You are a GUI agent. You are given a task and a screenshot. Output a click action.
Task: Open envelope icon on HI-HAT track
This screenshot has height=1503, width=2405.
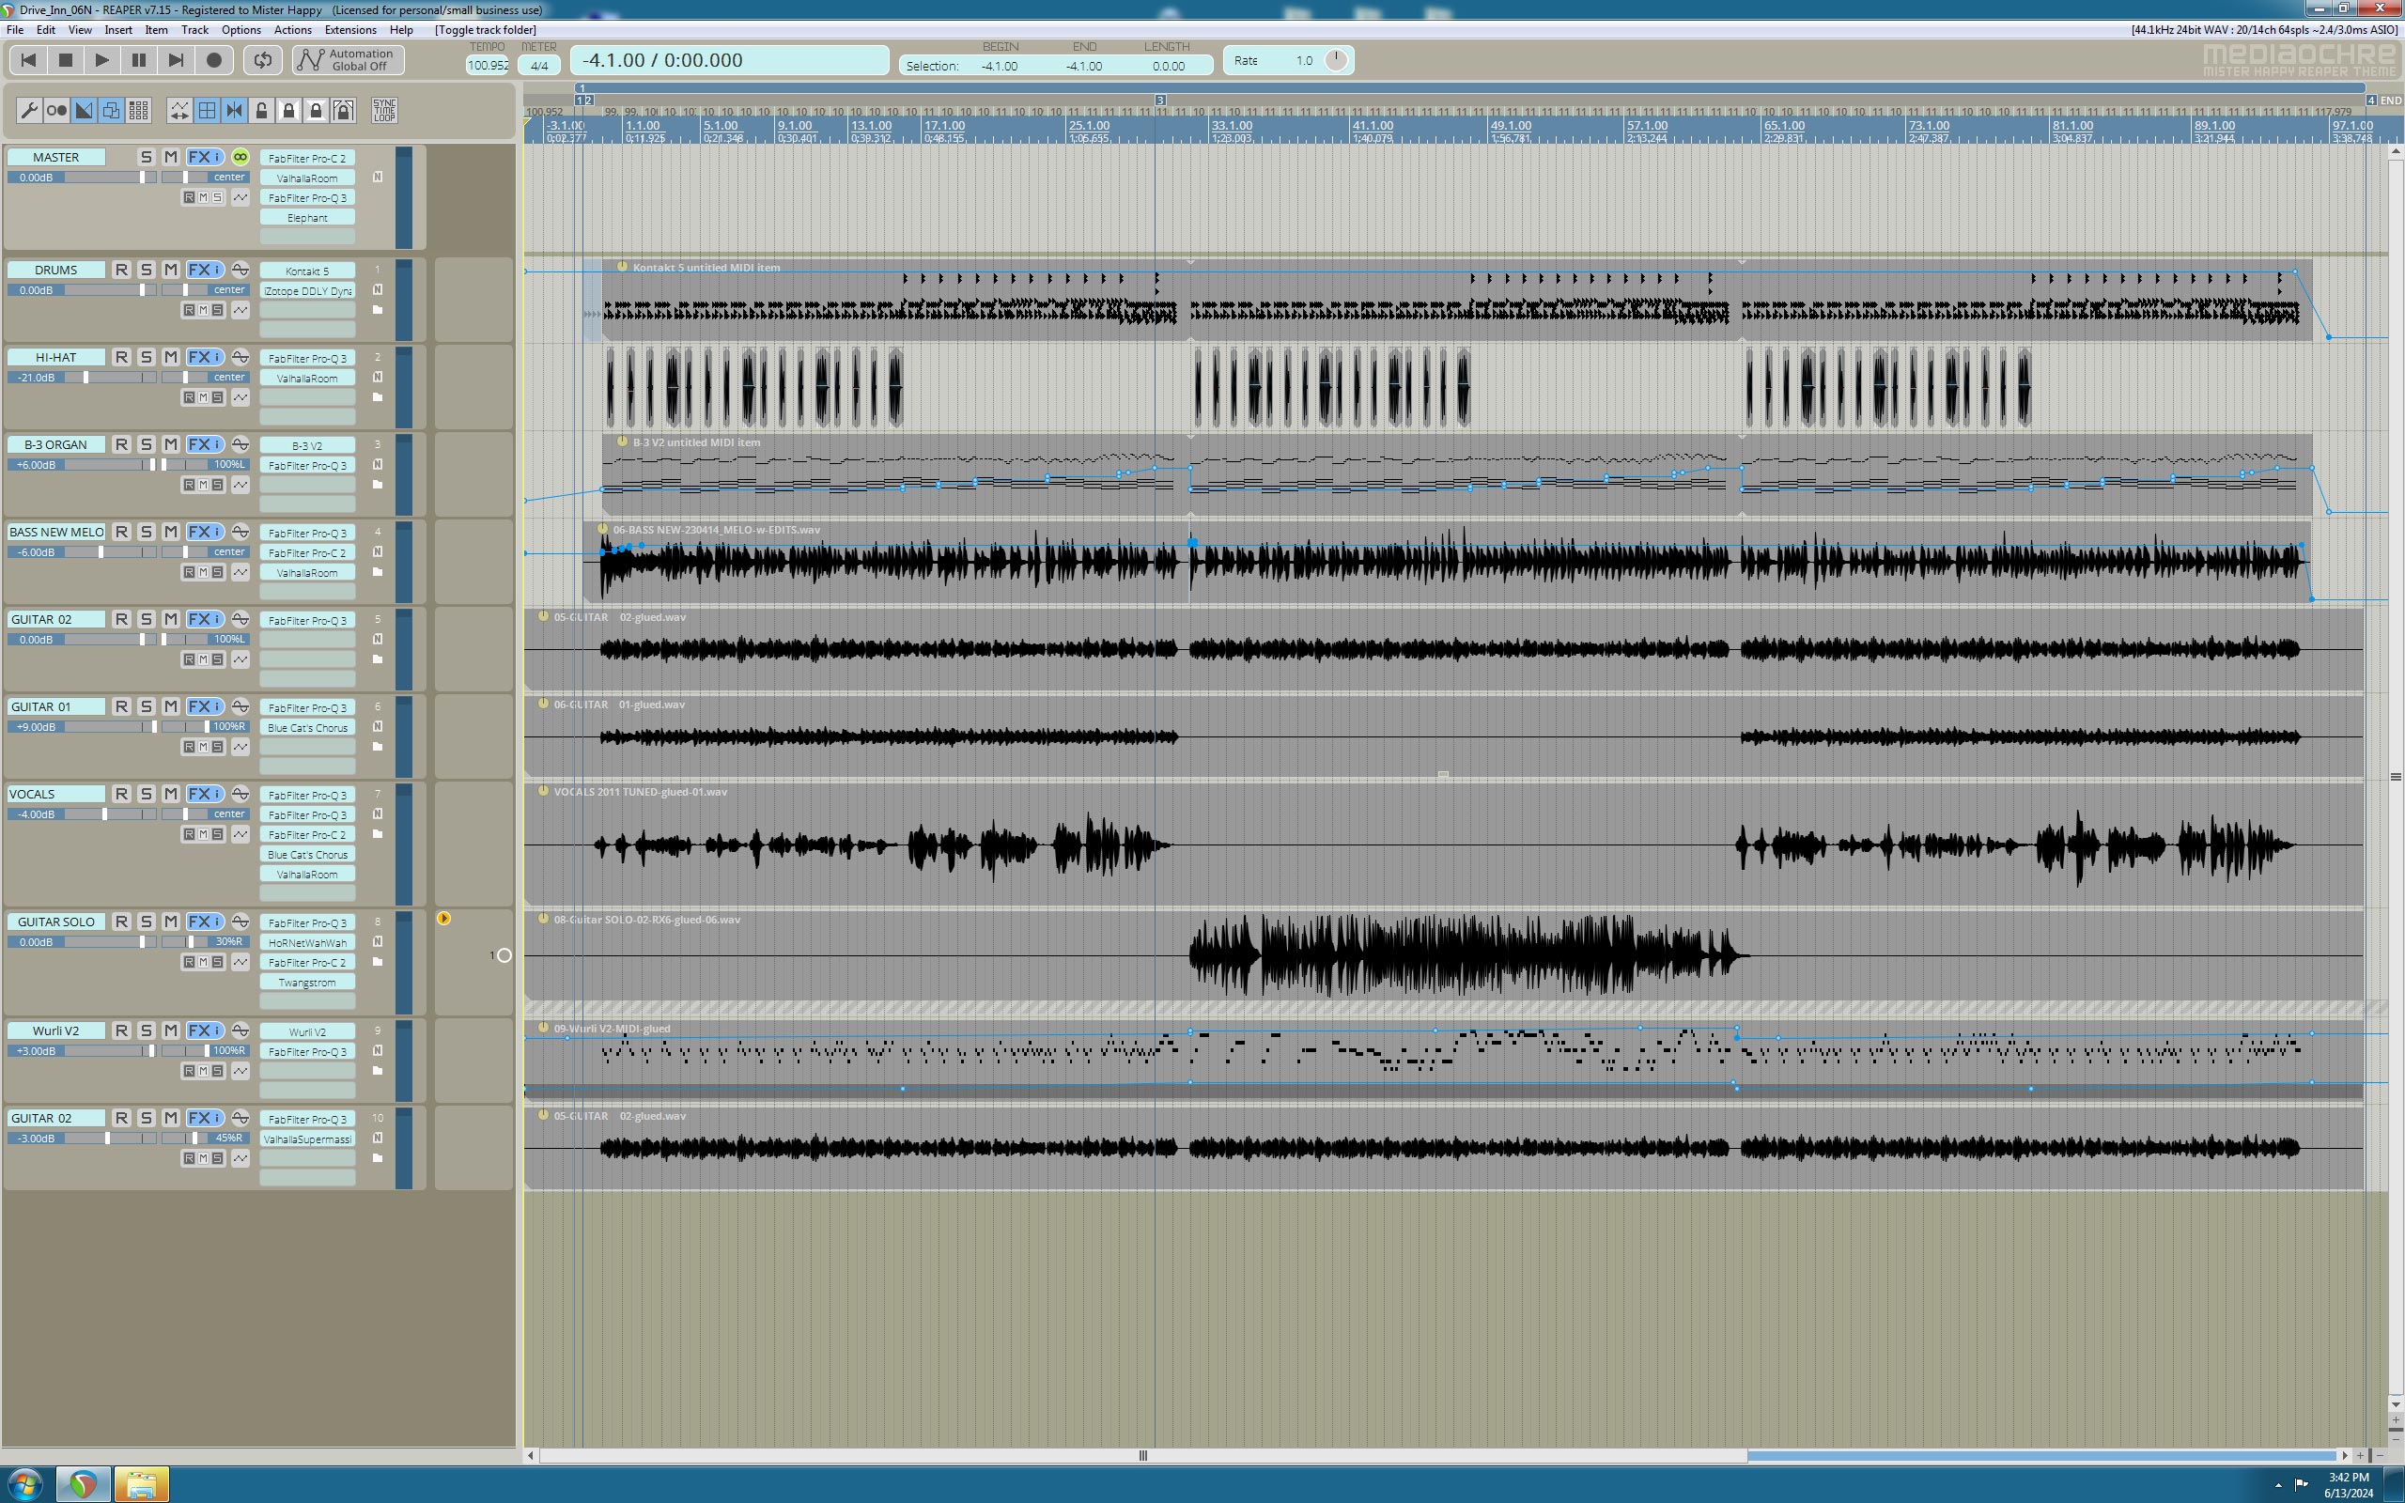(240, 397)
